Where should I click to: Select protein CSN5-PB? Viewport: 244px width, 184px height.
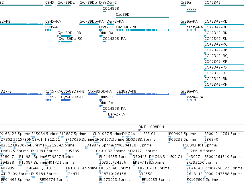53,97
